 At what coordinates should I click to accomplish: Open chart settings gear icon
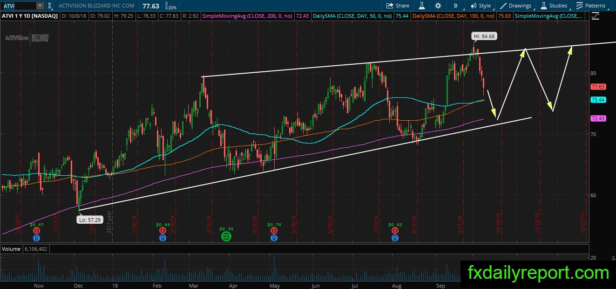point(438,6)
